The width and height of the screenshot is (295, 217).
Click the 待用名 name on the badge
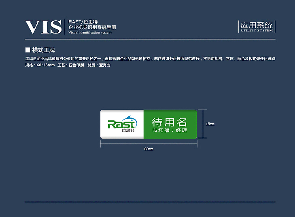click(x=169, y=122)
